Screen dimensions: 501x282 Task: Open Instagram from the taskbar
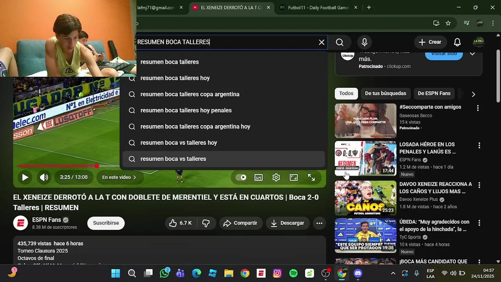[x=277, y=273]
